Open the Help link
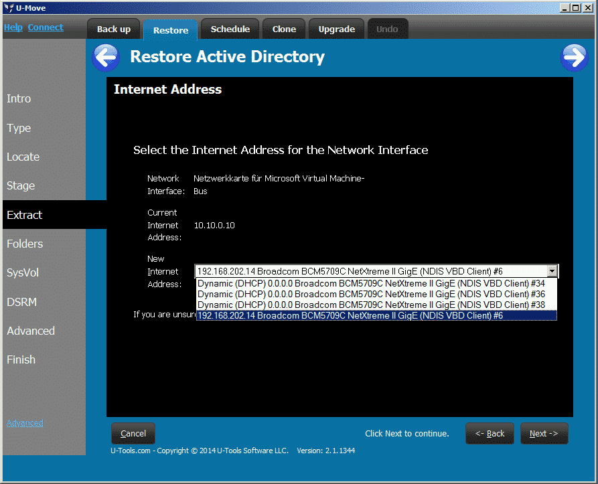598x484 pixels. tap(13, 27)
